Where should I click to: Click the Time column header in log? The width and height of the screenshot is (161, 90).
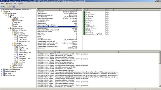46,52
